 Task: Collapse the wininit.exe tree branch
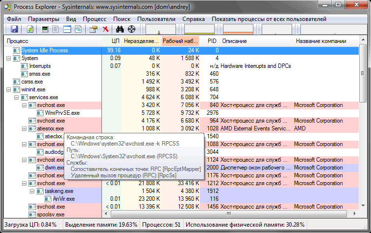pyautogui.click(x=9, y=89)
